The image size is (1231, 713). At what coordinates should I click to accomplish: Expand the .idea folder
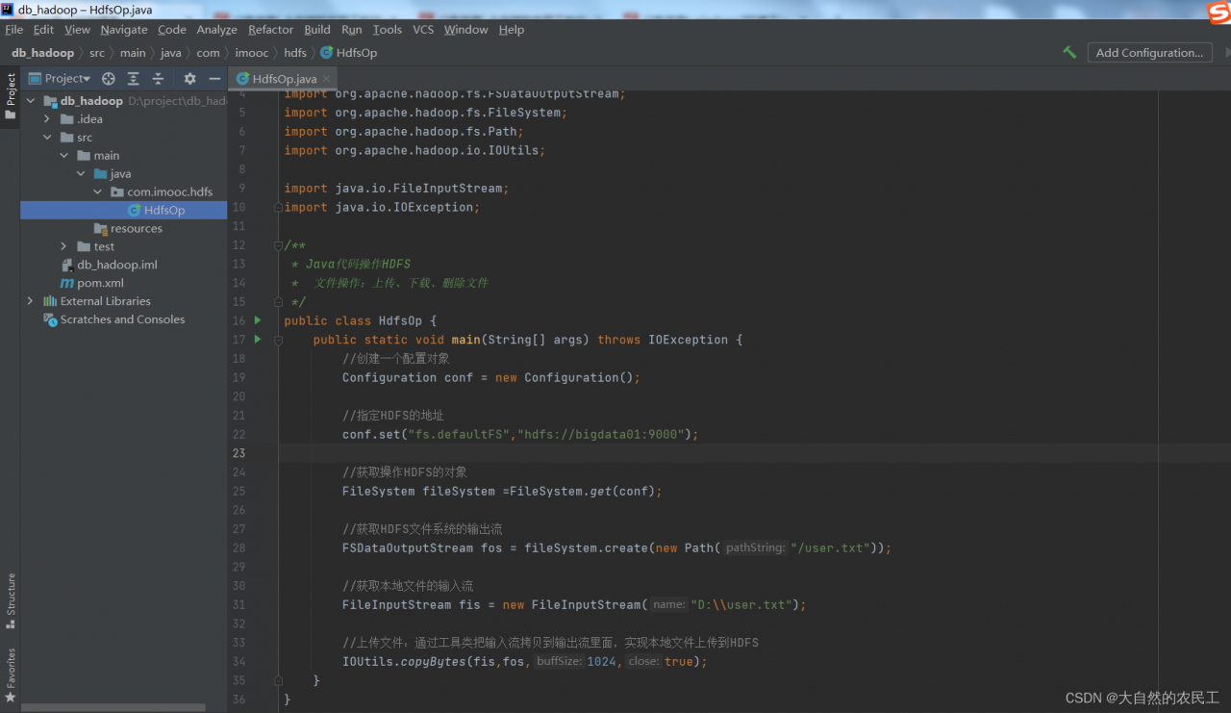(47, 119)
